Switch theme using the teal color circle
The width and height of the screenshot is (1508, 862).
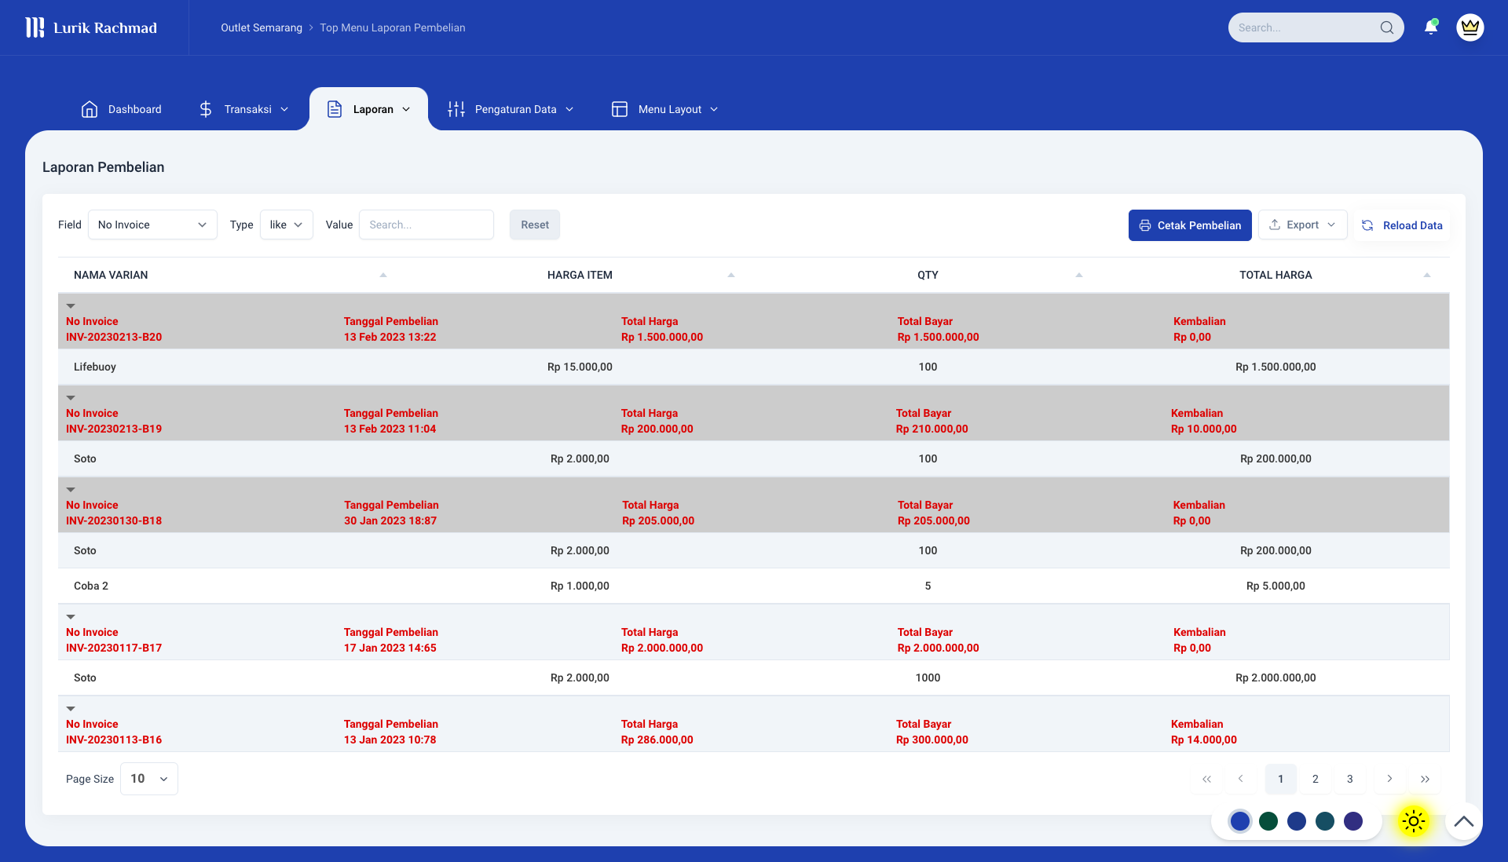[1325, 821]
